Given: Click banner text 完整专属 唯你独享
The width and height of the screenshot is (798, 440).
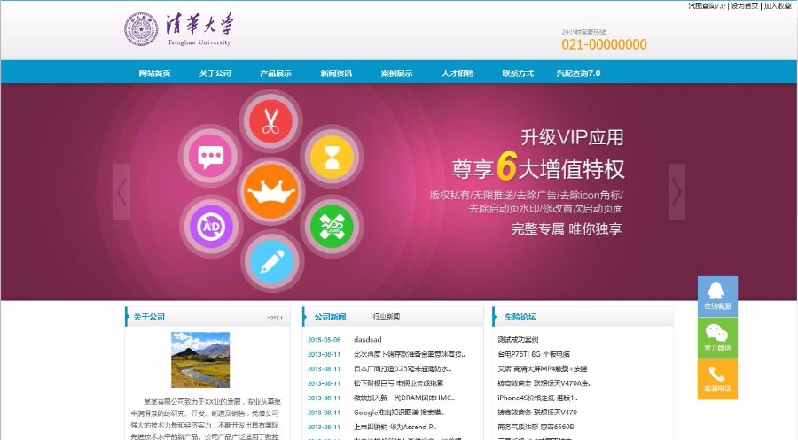Looking at the screenshot, I should (567, 229).
